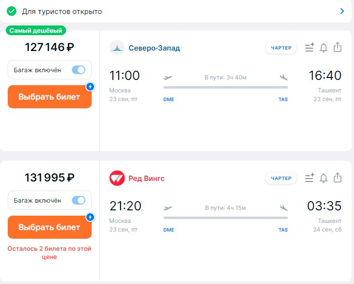Click green checkmark next to Для туристов открыто
This screenshot has height=284, width=354.
12,11
